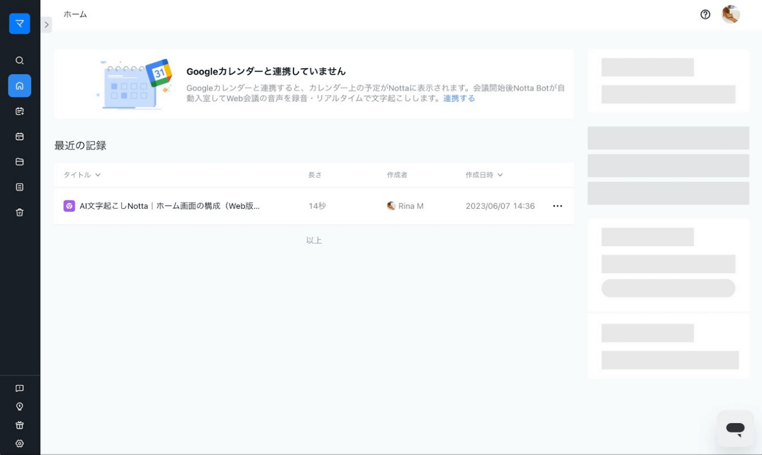The height and width of the screenshot is (455, 762).
Task: Click the purple icon beside the recording title
Action: [x=69, y=206]
